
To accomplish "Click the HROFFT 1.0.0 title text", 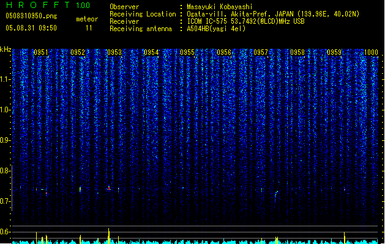I will 48,5.
